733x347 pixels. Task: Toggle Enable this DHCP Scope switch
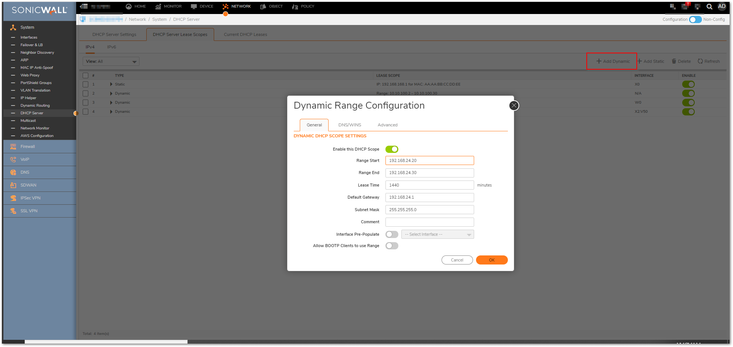pyautogui.click(x=392, y=149)
